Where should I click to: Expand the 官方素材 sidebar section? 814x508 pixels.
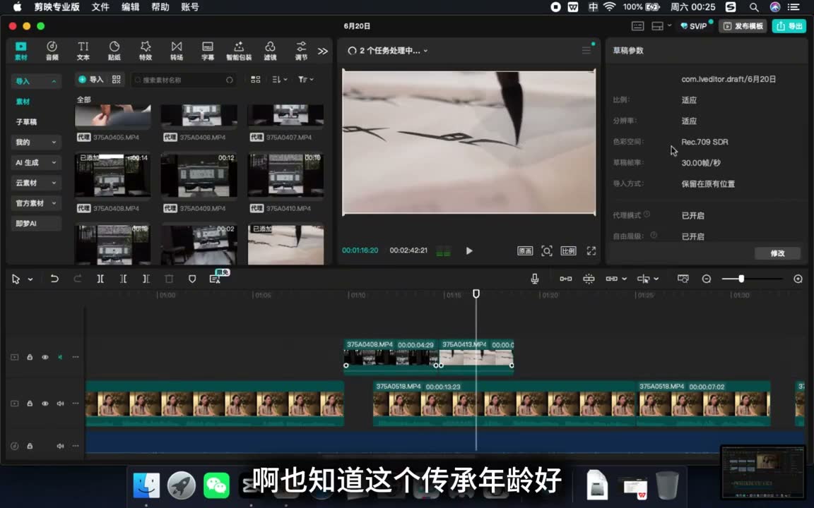coord(35,203)
